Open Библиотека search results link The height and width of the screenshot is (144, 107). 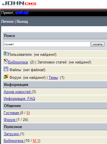18,62
